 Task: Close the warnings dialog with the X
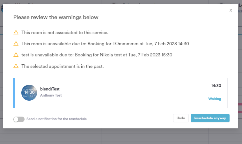(231, 11)
